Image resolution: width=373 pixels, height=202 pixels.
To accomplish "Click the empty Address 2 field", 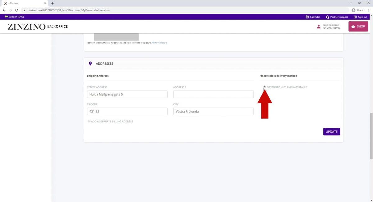I will (213, 94).
